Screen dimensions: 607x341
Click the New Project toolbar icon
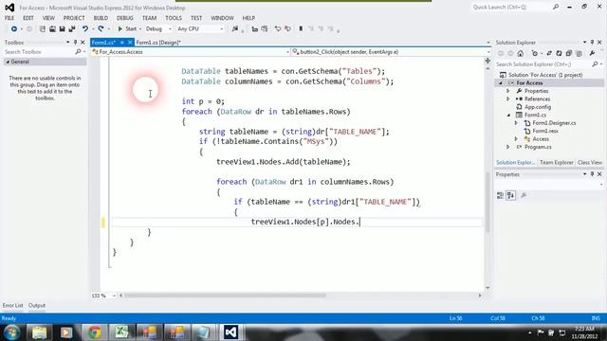click(x=42, y=29)
